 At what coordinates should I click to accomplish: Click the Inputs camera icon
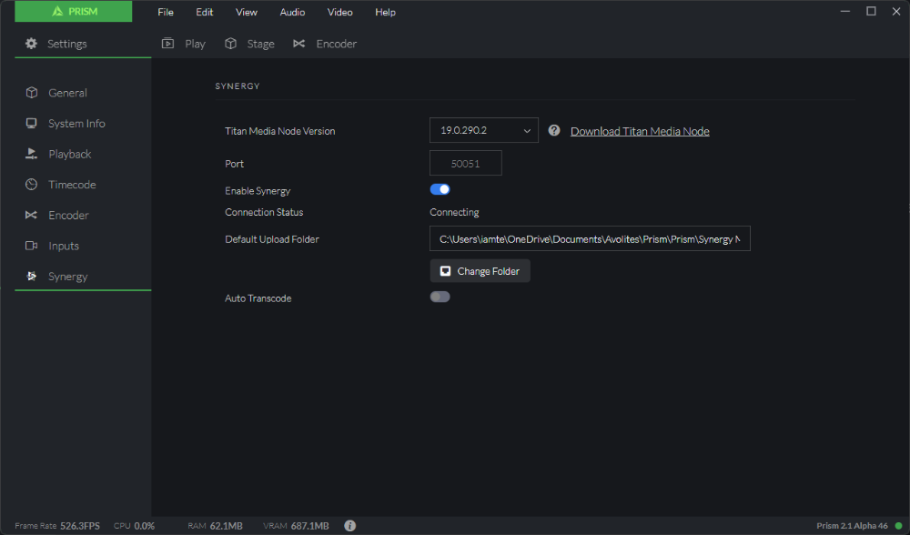(x=31, y=246)
